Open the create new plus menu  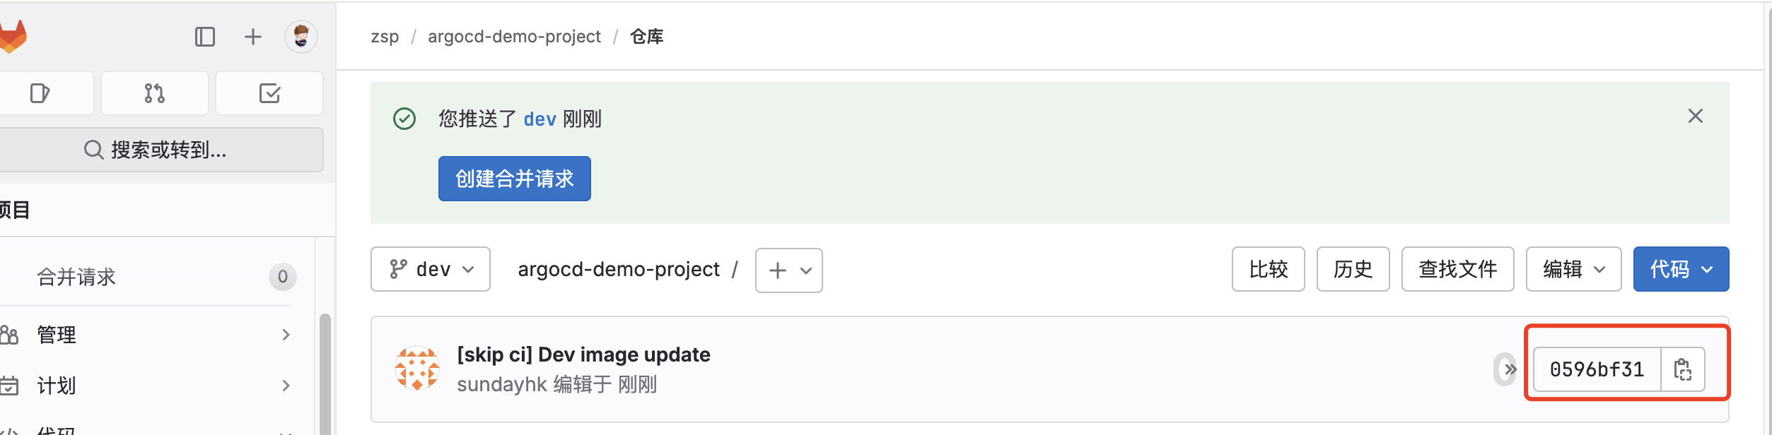click(253, 37)
